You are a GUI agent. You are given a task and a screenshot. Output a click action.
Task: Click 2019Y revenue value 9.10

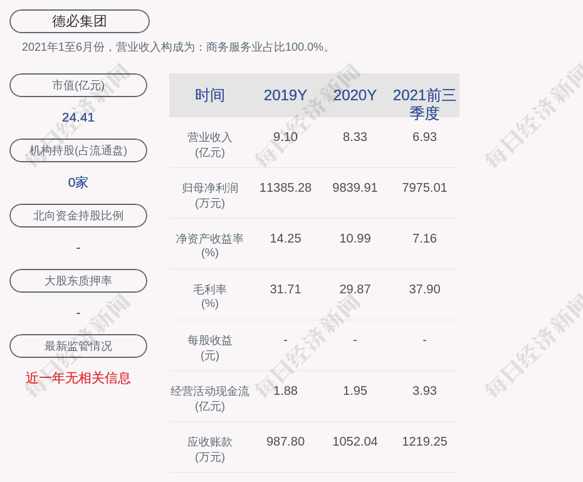point(285,137)
